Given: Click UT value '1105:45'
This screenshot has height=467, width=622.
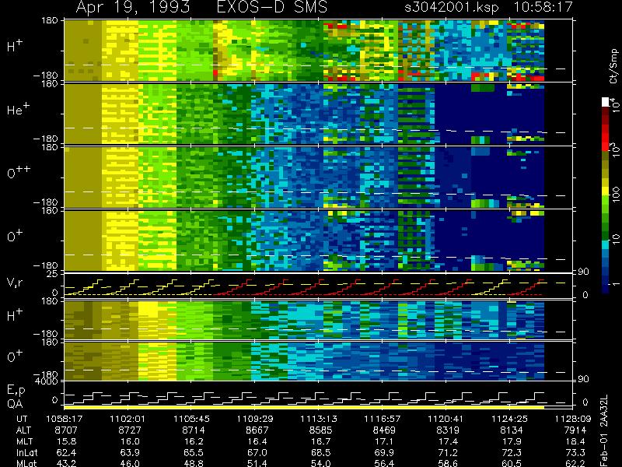Looking at the screenshot, I should (191, 419).
